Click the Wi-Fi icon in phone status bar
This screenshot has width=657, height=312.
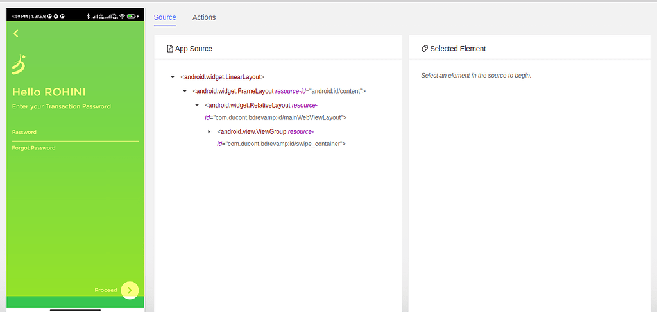121,16
